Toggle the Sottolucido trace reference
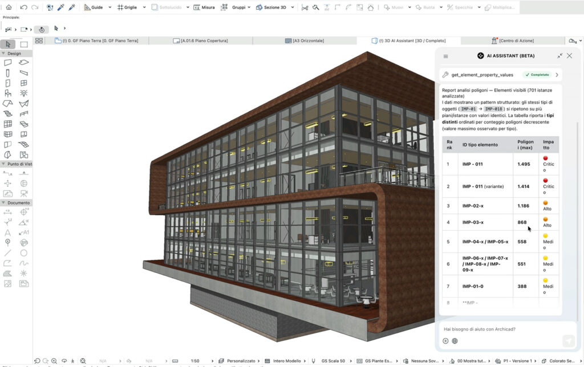The image size is (584, 367). (167, 7)
